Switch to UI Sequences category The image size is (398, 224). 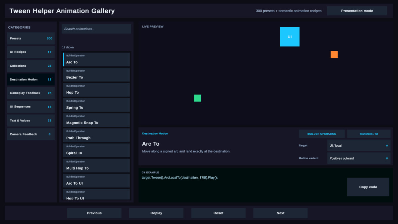pyautogui.click(x=31, y=107)
